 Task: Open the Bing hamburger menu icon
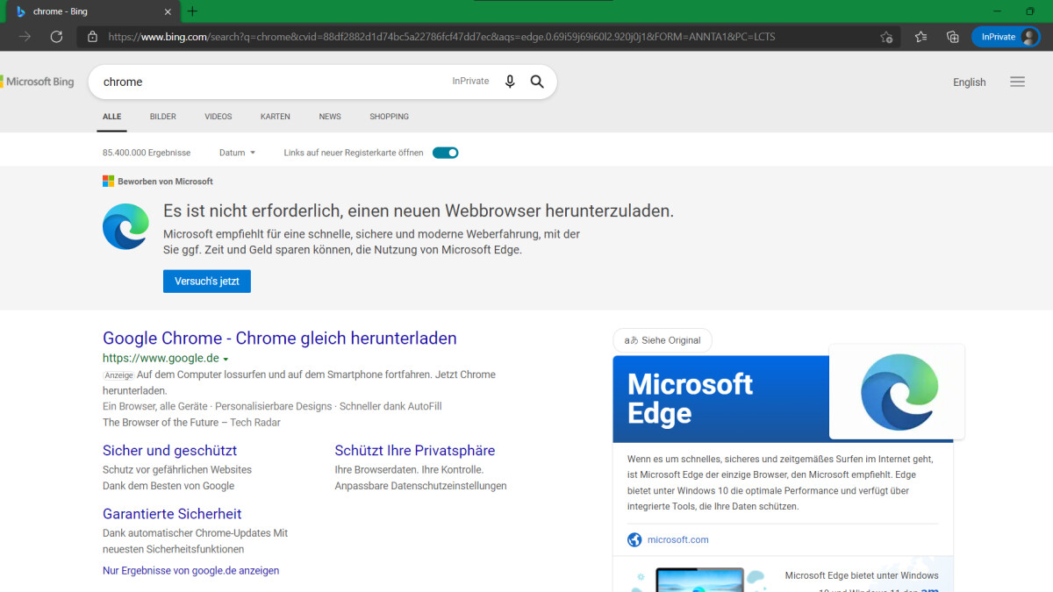tap(1017, 82)
